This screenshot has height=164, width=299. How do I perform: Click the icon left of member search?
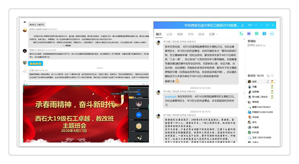pyautogui.click(x=268, y=76)
